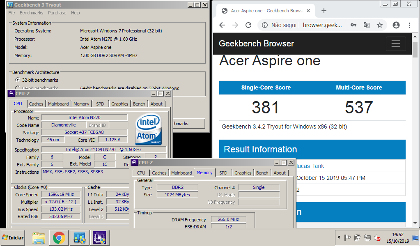This screenshot has height=246, width=420.
Task: Click the CPU-Z taskbar icon
Action: [100, 238]
